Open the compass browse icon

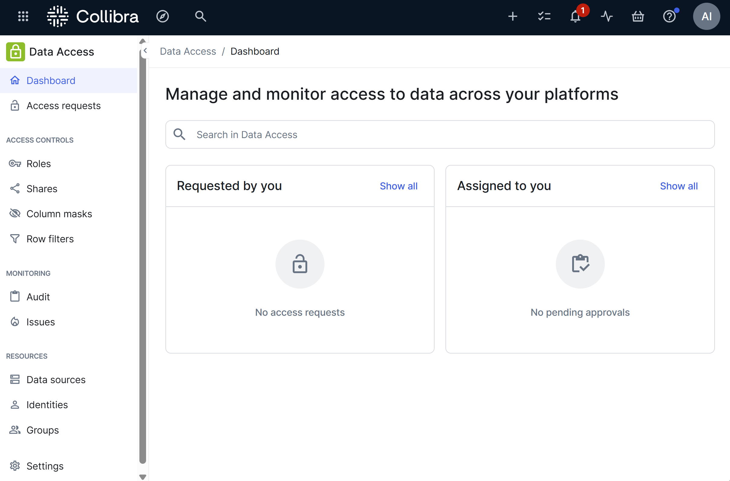(162, 16)
